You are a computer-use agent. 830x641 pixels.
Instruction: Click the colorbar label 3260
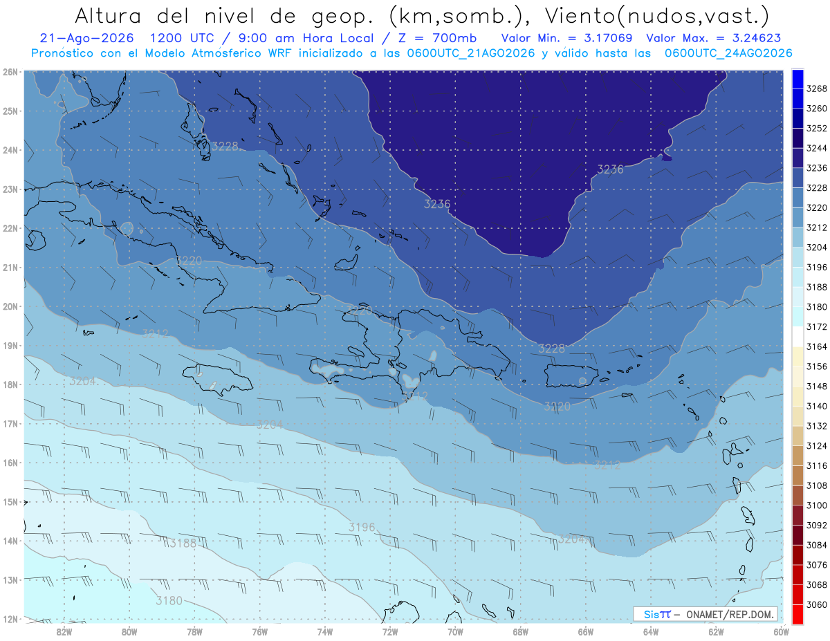coord(817,109)
